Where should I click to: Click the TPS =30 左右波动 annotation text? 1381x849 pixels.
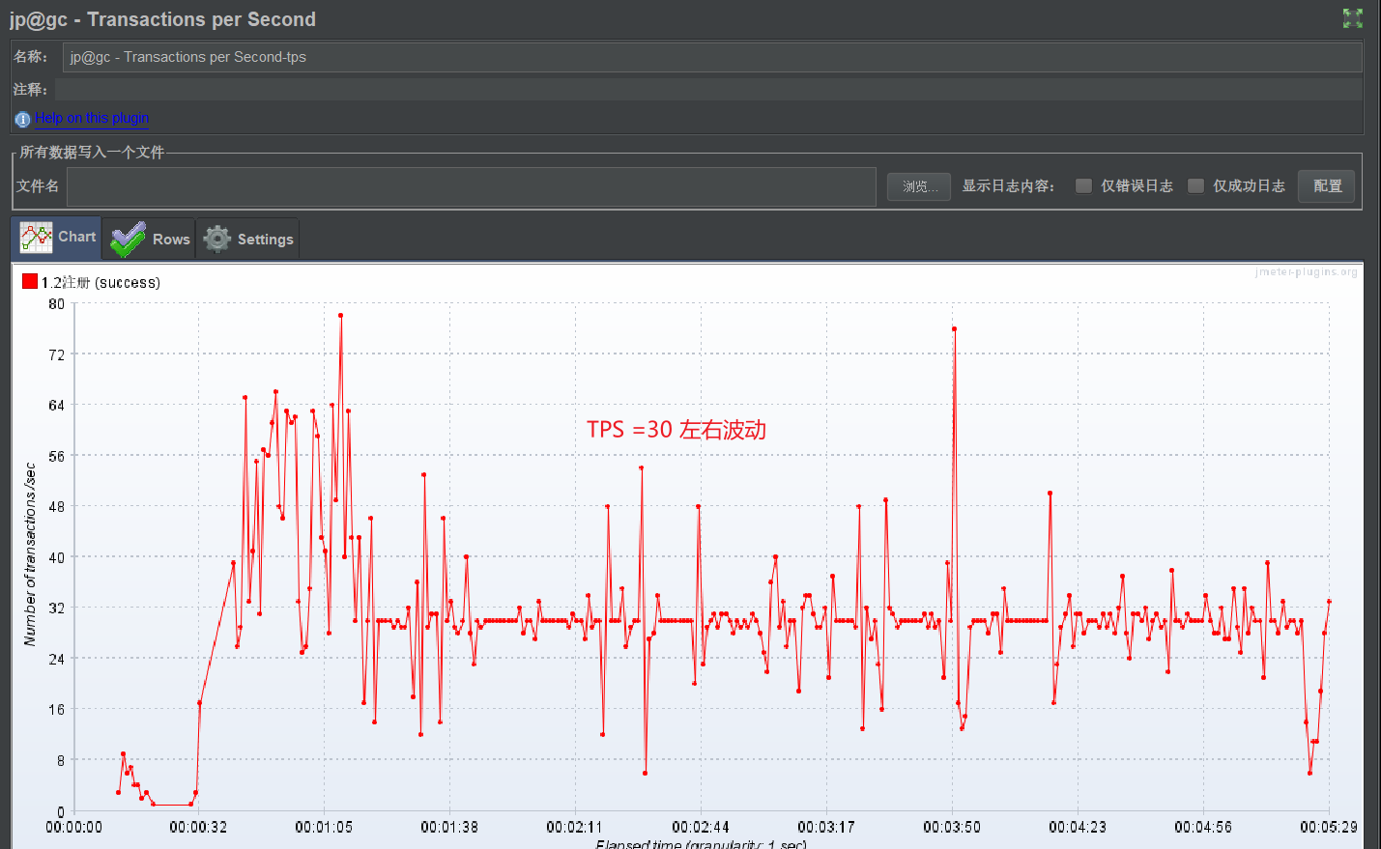click(676, 430)
